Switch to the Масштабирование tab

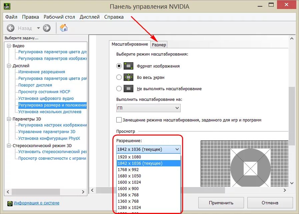(130, 44)
